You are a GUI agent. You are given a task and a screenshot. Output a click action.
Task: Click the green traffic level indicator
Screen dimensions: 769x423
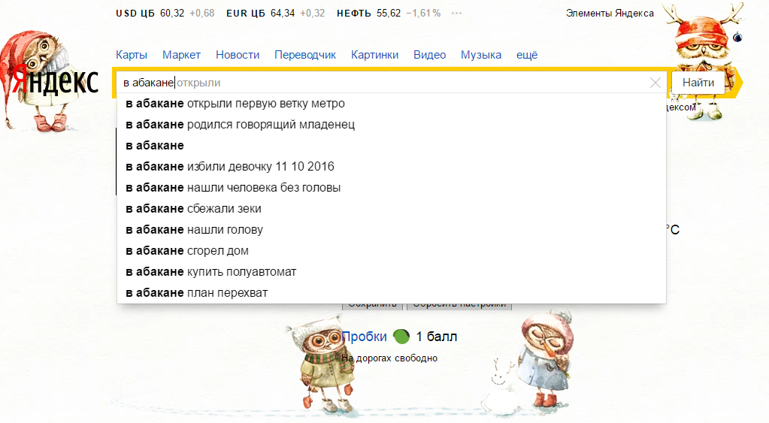coord(401,337)
